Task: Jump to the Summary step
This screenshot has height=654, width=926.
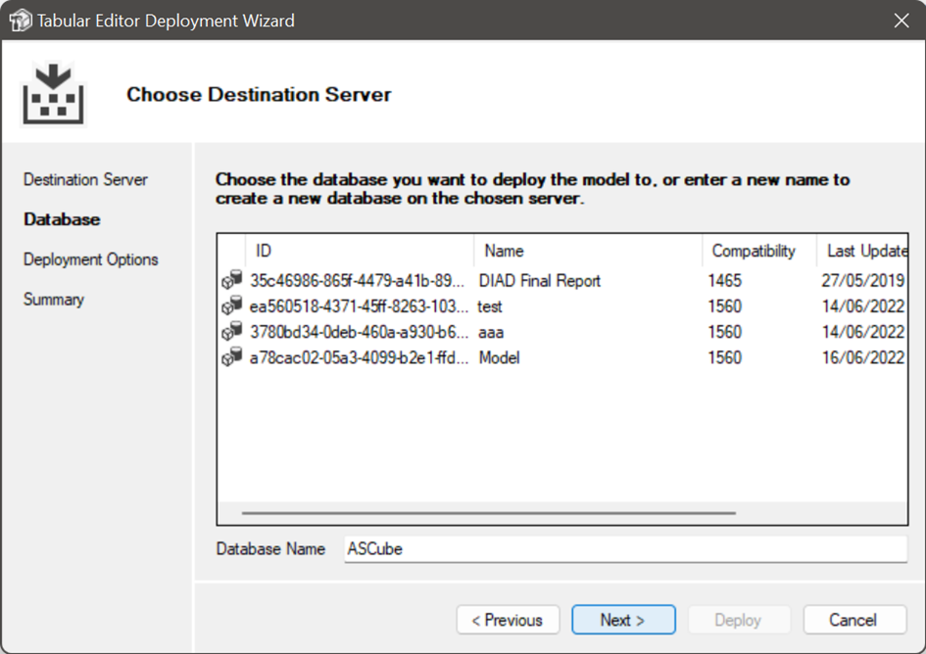Action: (x=54, y=300)
